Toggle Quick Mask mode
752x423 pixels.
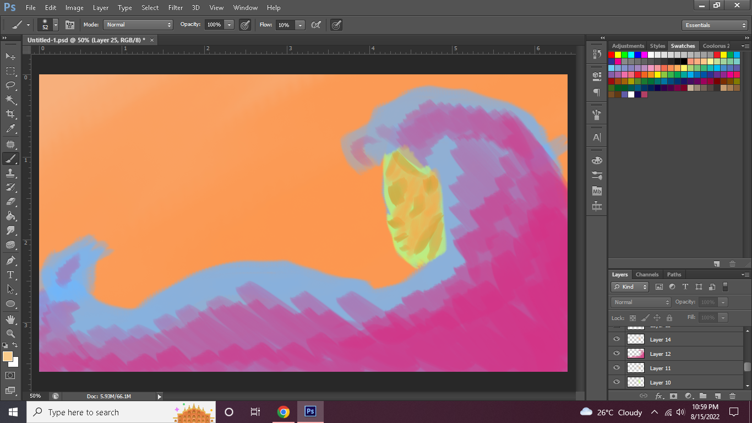tap(10, 375)
